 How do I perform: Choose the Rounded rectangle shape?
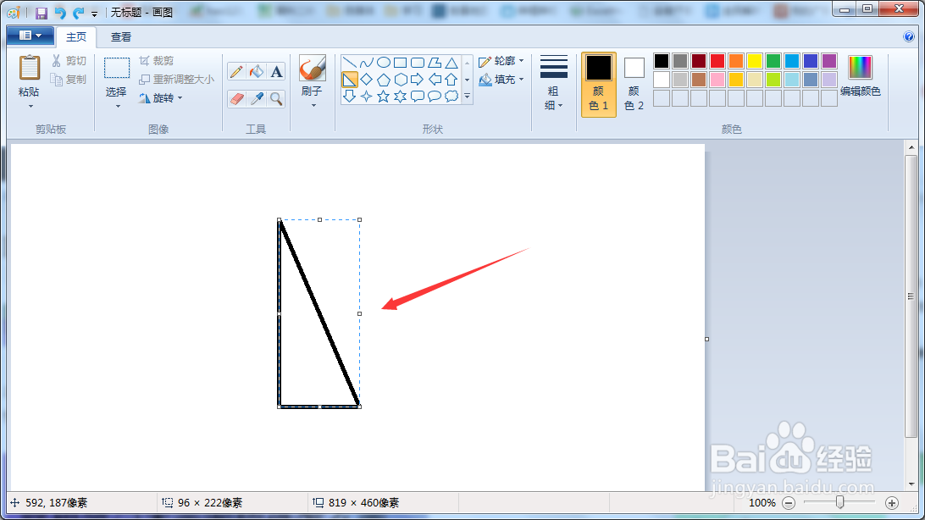coord(418,63)
